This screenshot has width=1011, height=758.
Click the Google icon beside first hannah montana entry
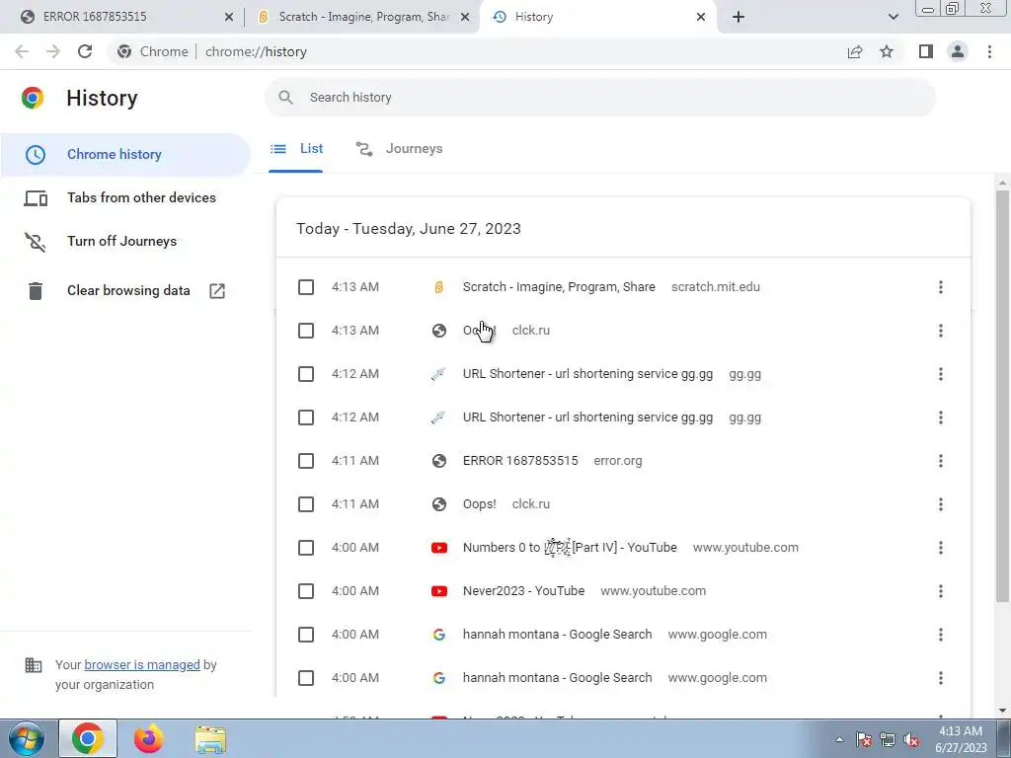(x=439, y=635)
